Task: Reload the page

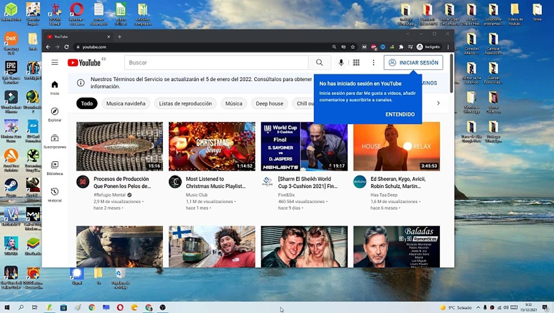Action: tap(67, 47)
